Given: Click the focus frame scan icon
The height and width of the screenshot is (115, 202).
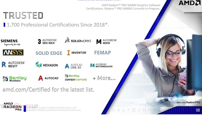Looking at the screenshot, I should coord(113,110).
